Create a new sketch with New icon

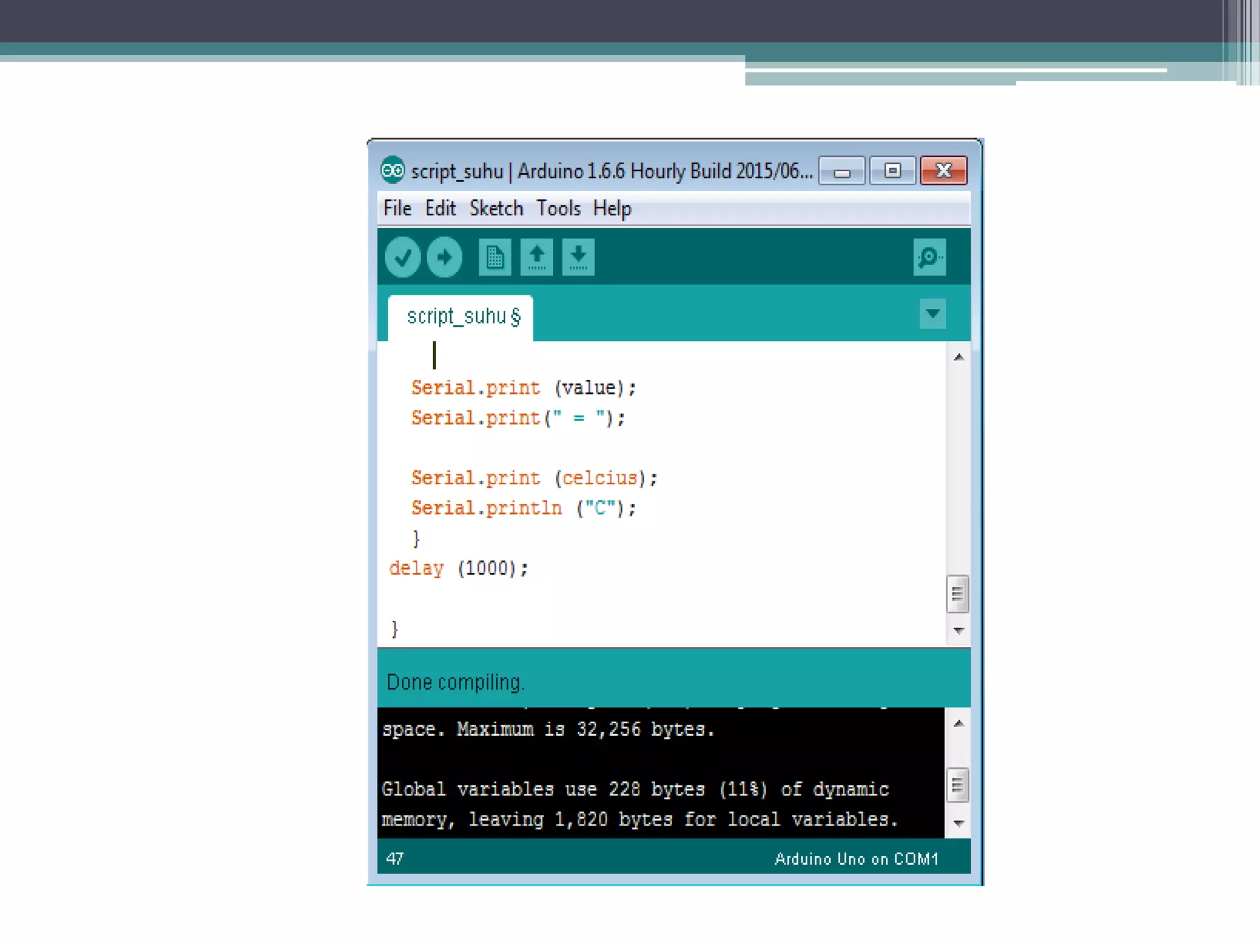click(x=495, y=257)
